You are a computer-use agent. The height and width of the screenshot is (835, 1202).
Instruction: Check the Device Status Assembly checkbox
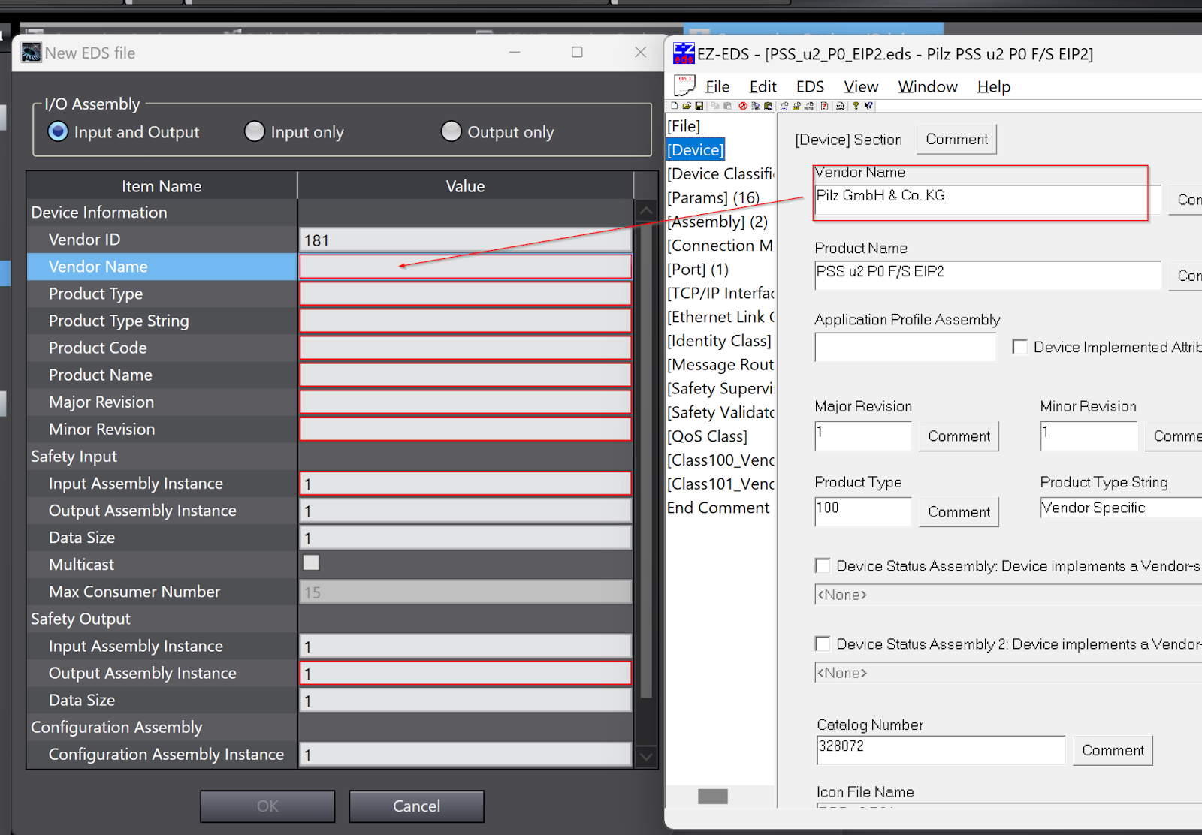pos(823,565)
